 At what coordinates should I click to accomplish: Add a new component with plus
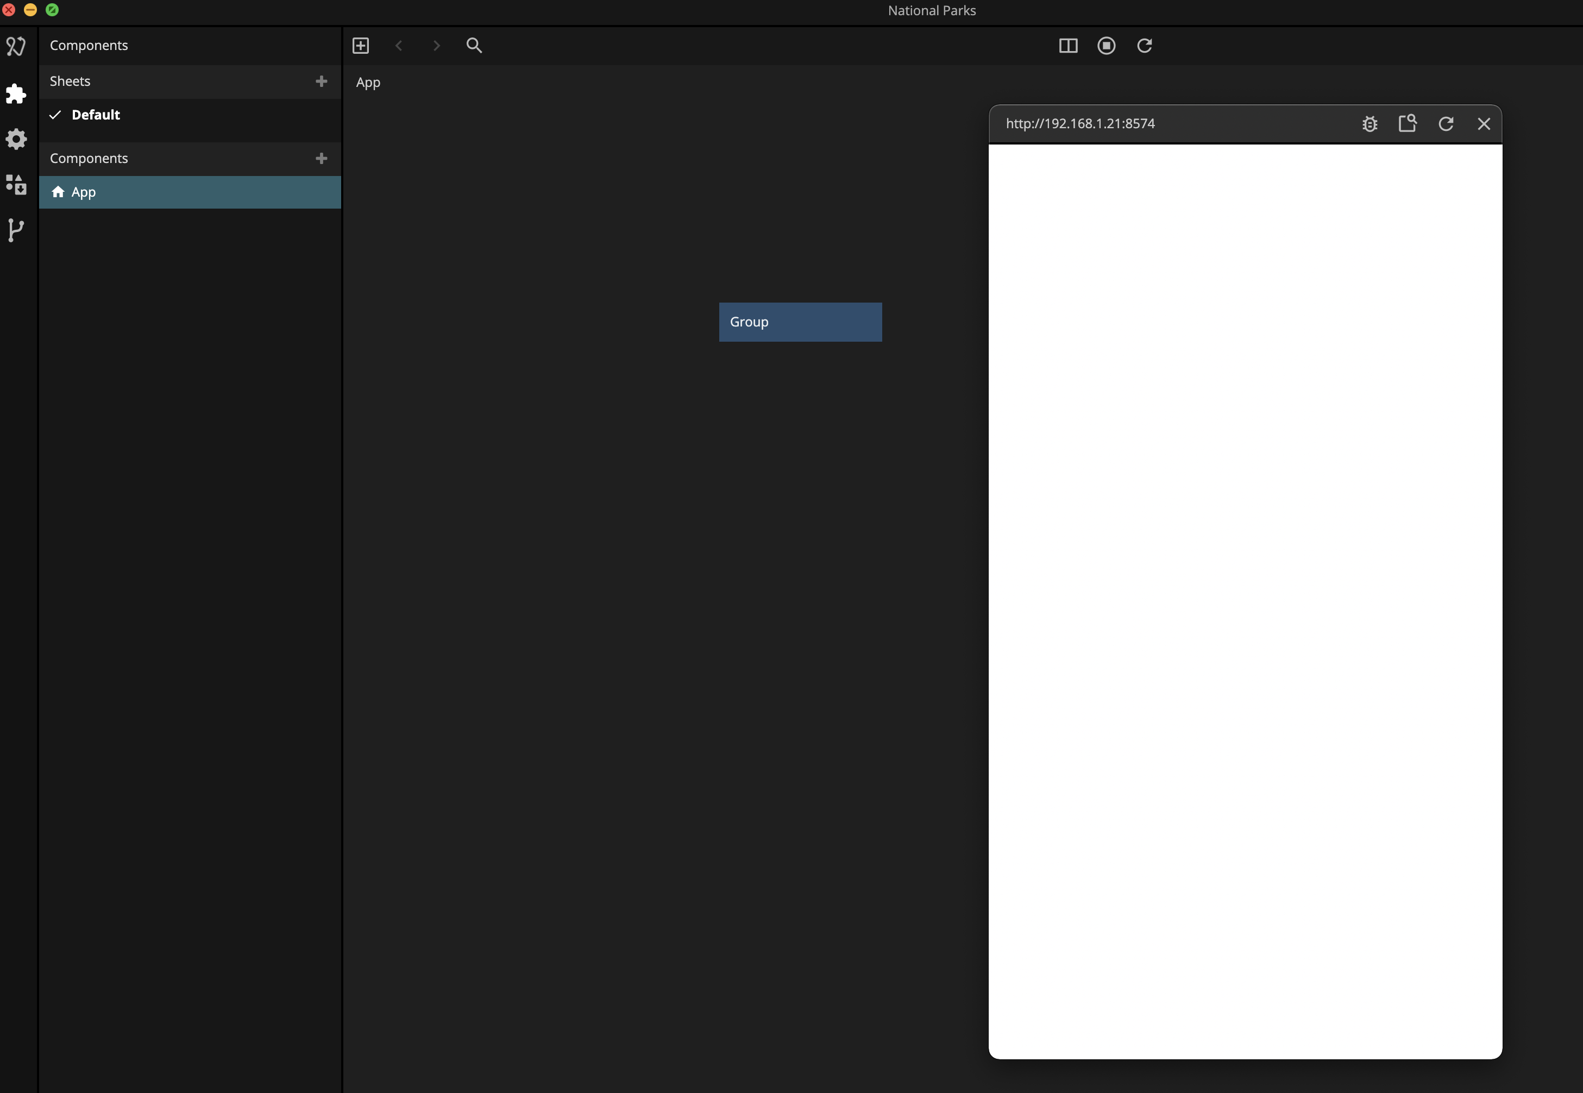click(x=321, y=159)
